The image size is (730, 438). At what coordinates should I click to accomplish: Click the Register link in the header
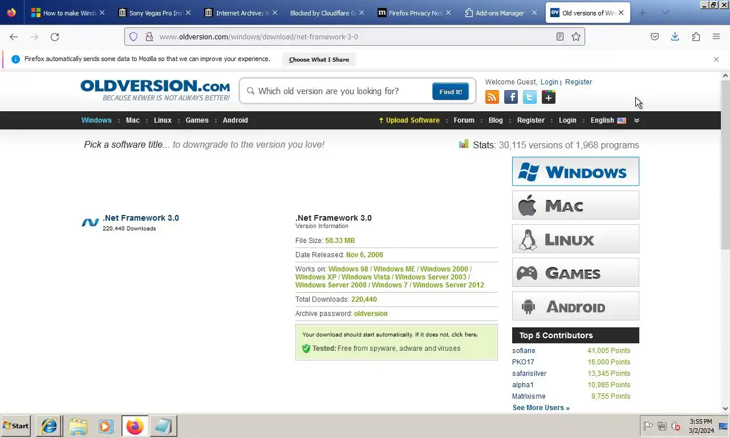578,82
